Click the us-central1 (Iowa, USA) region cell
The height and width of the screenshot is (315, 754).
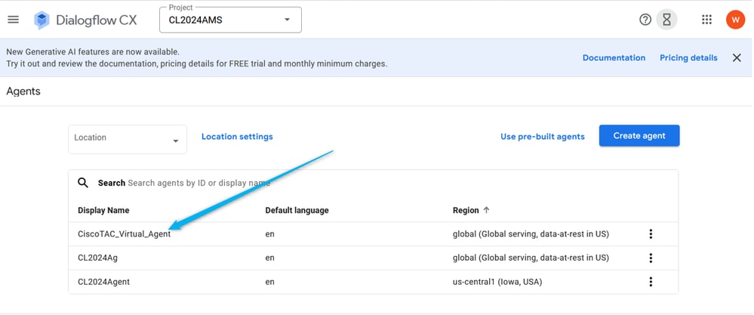coord(497,282)
